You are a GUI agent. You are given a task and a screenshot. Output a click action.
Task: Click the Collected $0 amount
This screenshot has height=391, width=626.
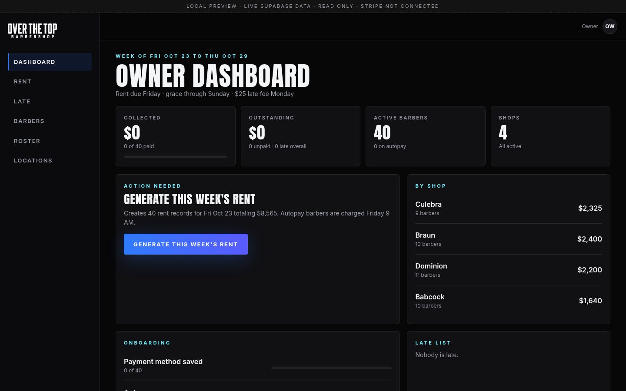point(132,133)
